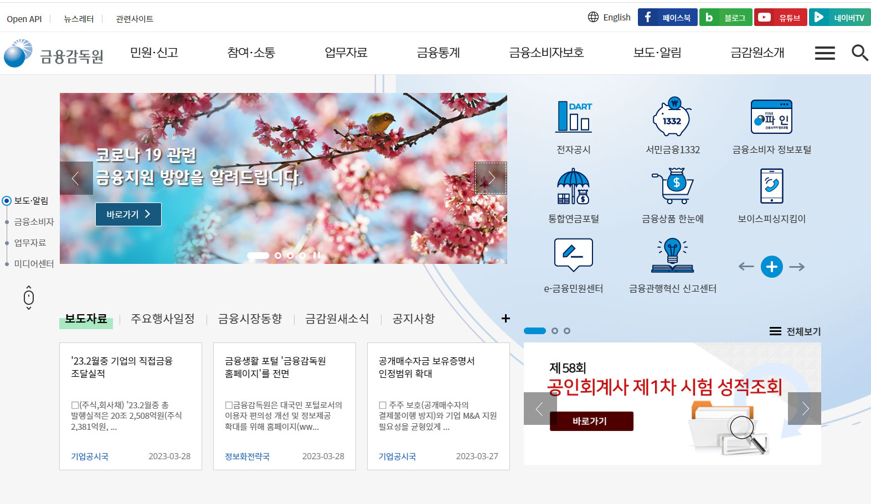Viewport: 871px width, 504px height.
Task: Open the 금융관행혁신 신고센터 lightbulb icon
Action: 672,255
